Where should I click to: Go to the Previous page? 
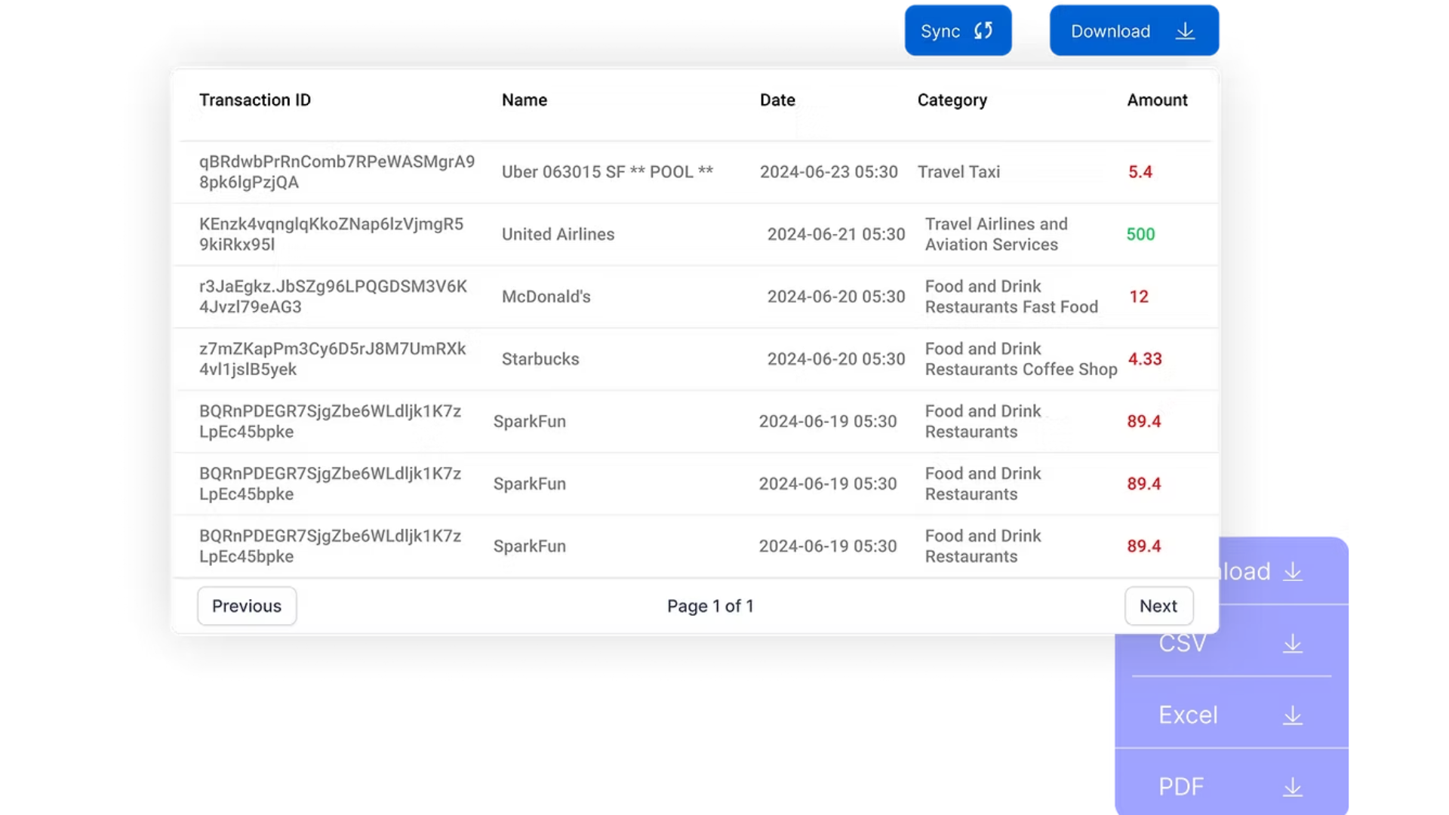(247, 606)
